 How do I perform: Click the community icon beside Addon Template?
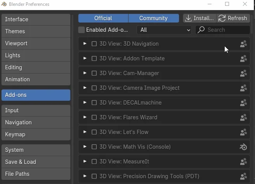243,58
